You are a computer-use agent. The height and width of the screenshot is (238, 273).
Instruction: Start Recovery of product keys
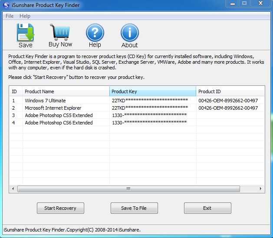[x=60, y=208]
